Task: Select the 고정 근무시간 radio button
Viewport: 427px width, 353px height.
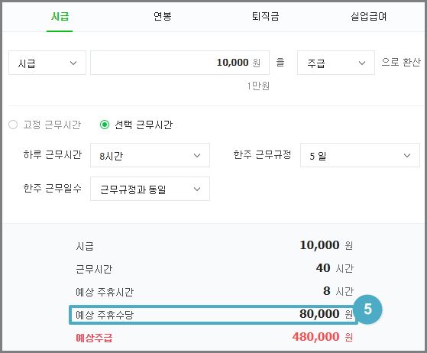Action: point(13,125)
